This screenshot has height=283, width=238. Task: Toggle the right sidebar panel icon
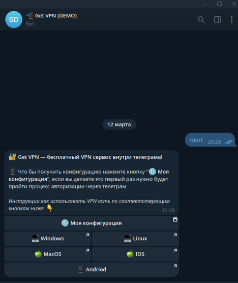tap(218, 19)
